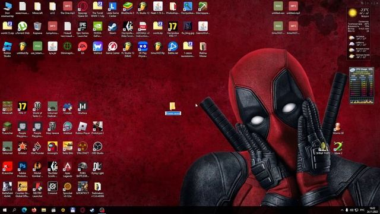
Task: Select the ASIO4ALL v2 Instruction PDF icon
Action: [x=142, y=29]
